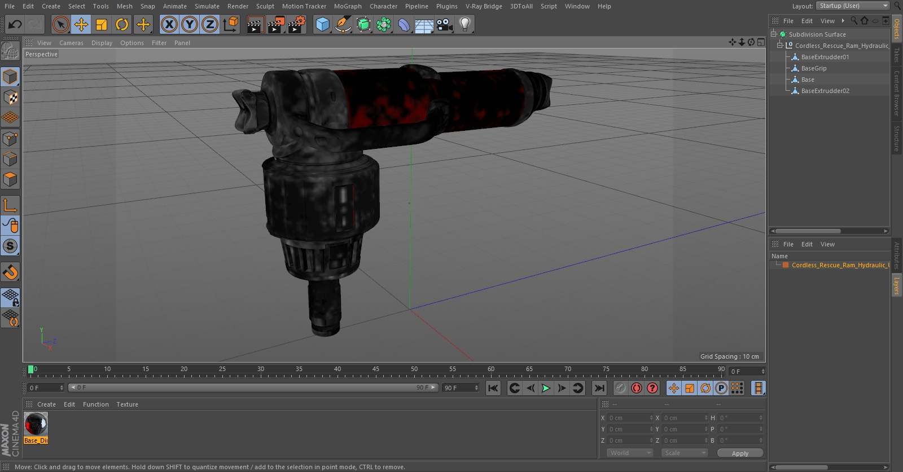Select Cordless_Rescue_Ram_Hydraulic layer in Layers panel

click(x=840, y=265)
